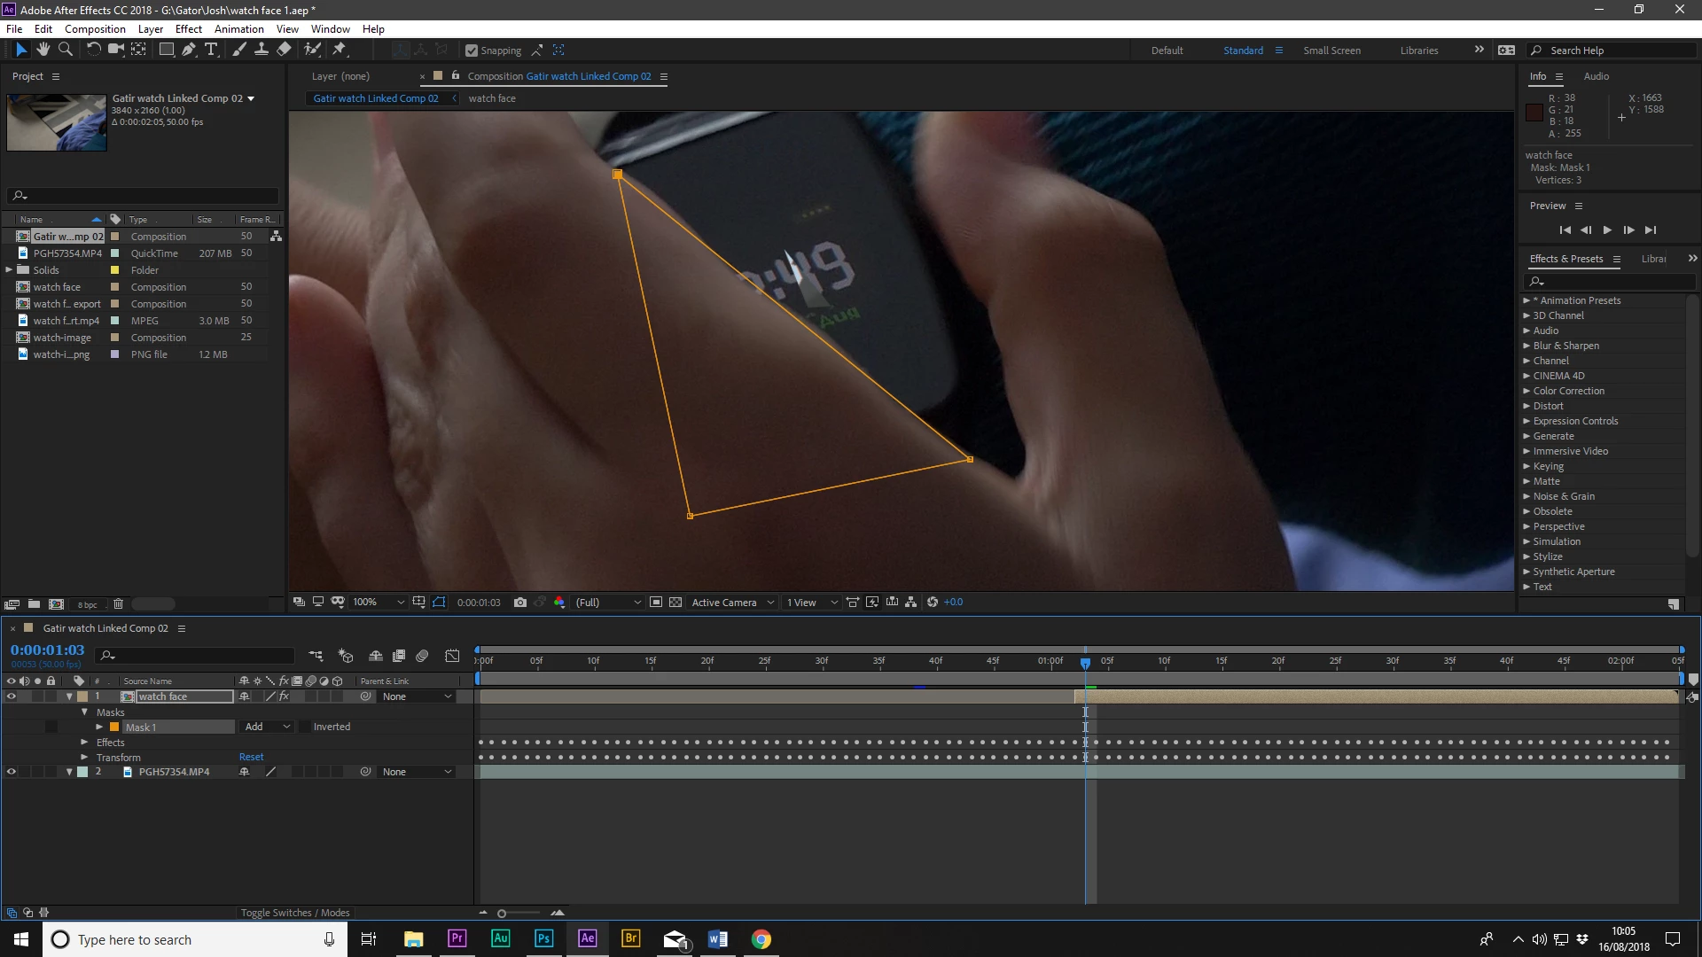Click Reset link next to Transform
The width and height of the screenshot is (1702, 957).
coord(251,758)
